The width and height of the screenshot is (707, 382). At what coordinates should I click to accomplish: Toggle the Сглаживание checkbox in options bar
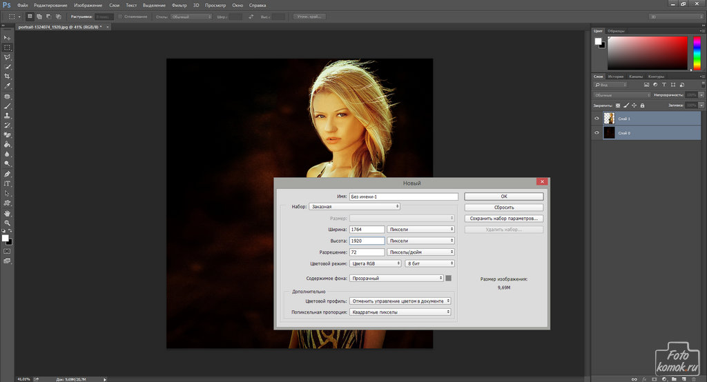click(x=121, y=16)
